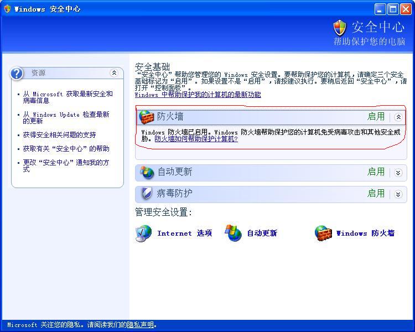
Task: Click the 资源 panel title
Action: point(38,73)
